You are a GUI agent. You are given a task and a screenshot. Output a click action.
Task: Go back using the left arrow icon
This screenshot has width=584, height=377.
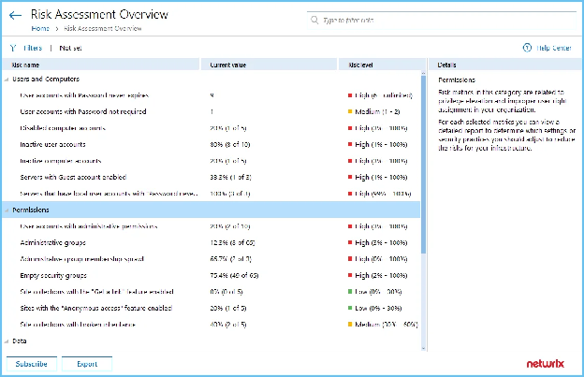pyautogui.click(x=15, y=15)
